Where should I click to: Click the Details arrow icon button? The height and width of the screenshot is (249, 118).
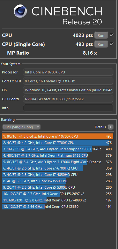tap(111, 127)
